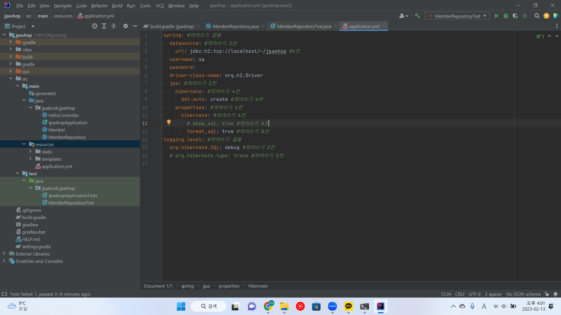The height and width of the screenshot is (315, 561).
Task: Click the UTF-8 encoding in the status bar
Action: tap(475, 294)
